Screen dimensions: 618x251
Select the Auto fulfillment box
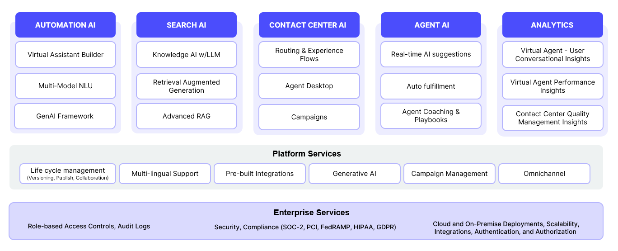coord(431,86)
